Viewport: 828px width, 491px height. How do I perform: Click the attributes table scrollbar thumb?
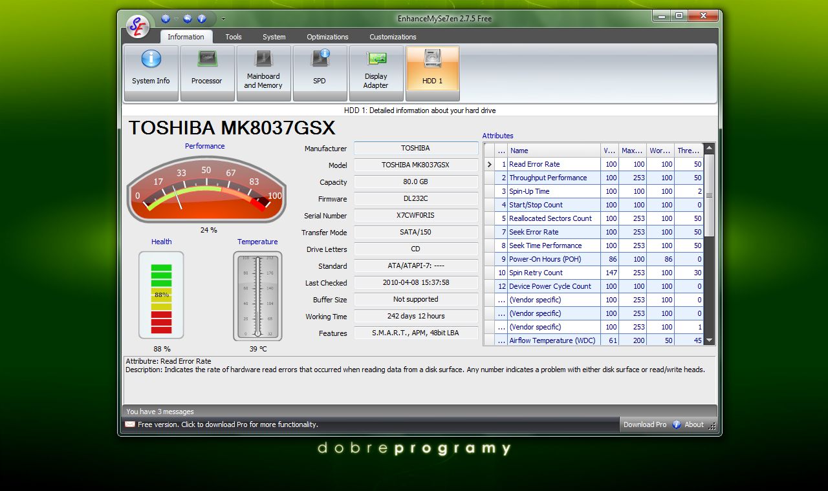(x=709, y=195)
